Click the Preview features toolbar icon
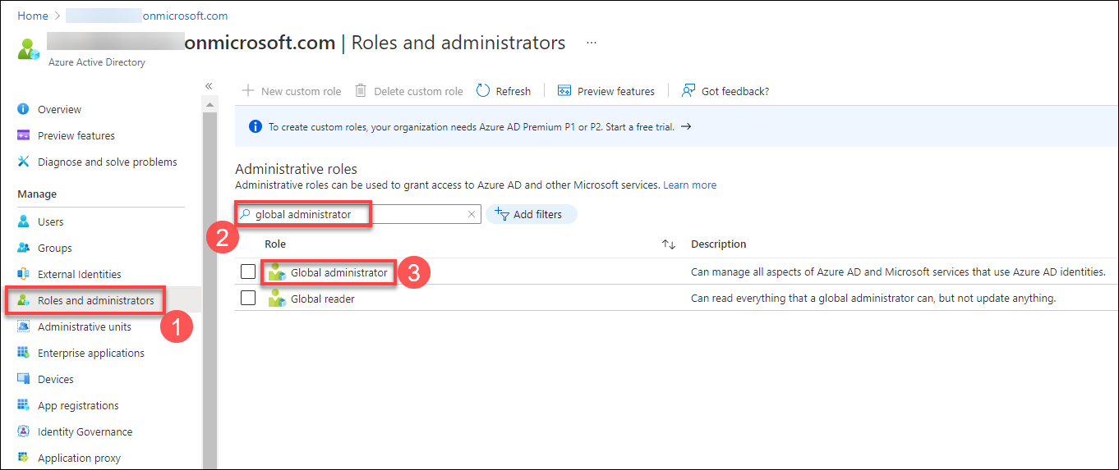This screenshot has width=1119, height=470. [x=564, y=91]
